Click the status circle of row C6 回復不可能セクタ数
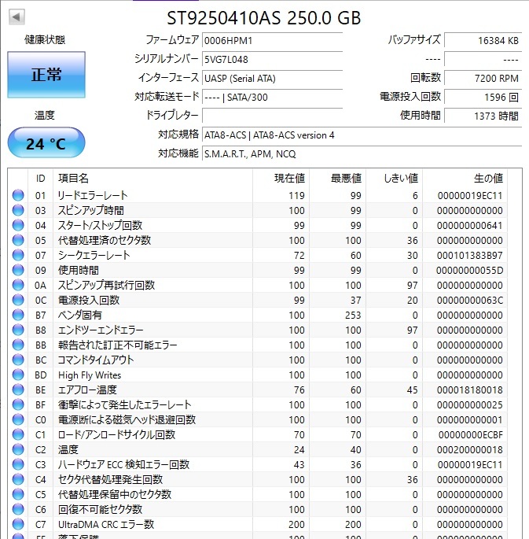This screenshot has height=539, width=529. (x=18, y=509)
